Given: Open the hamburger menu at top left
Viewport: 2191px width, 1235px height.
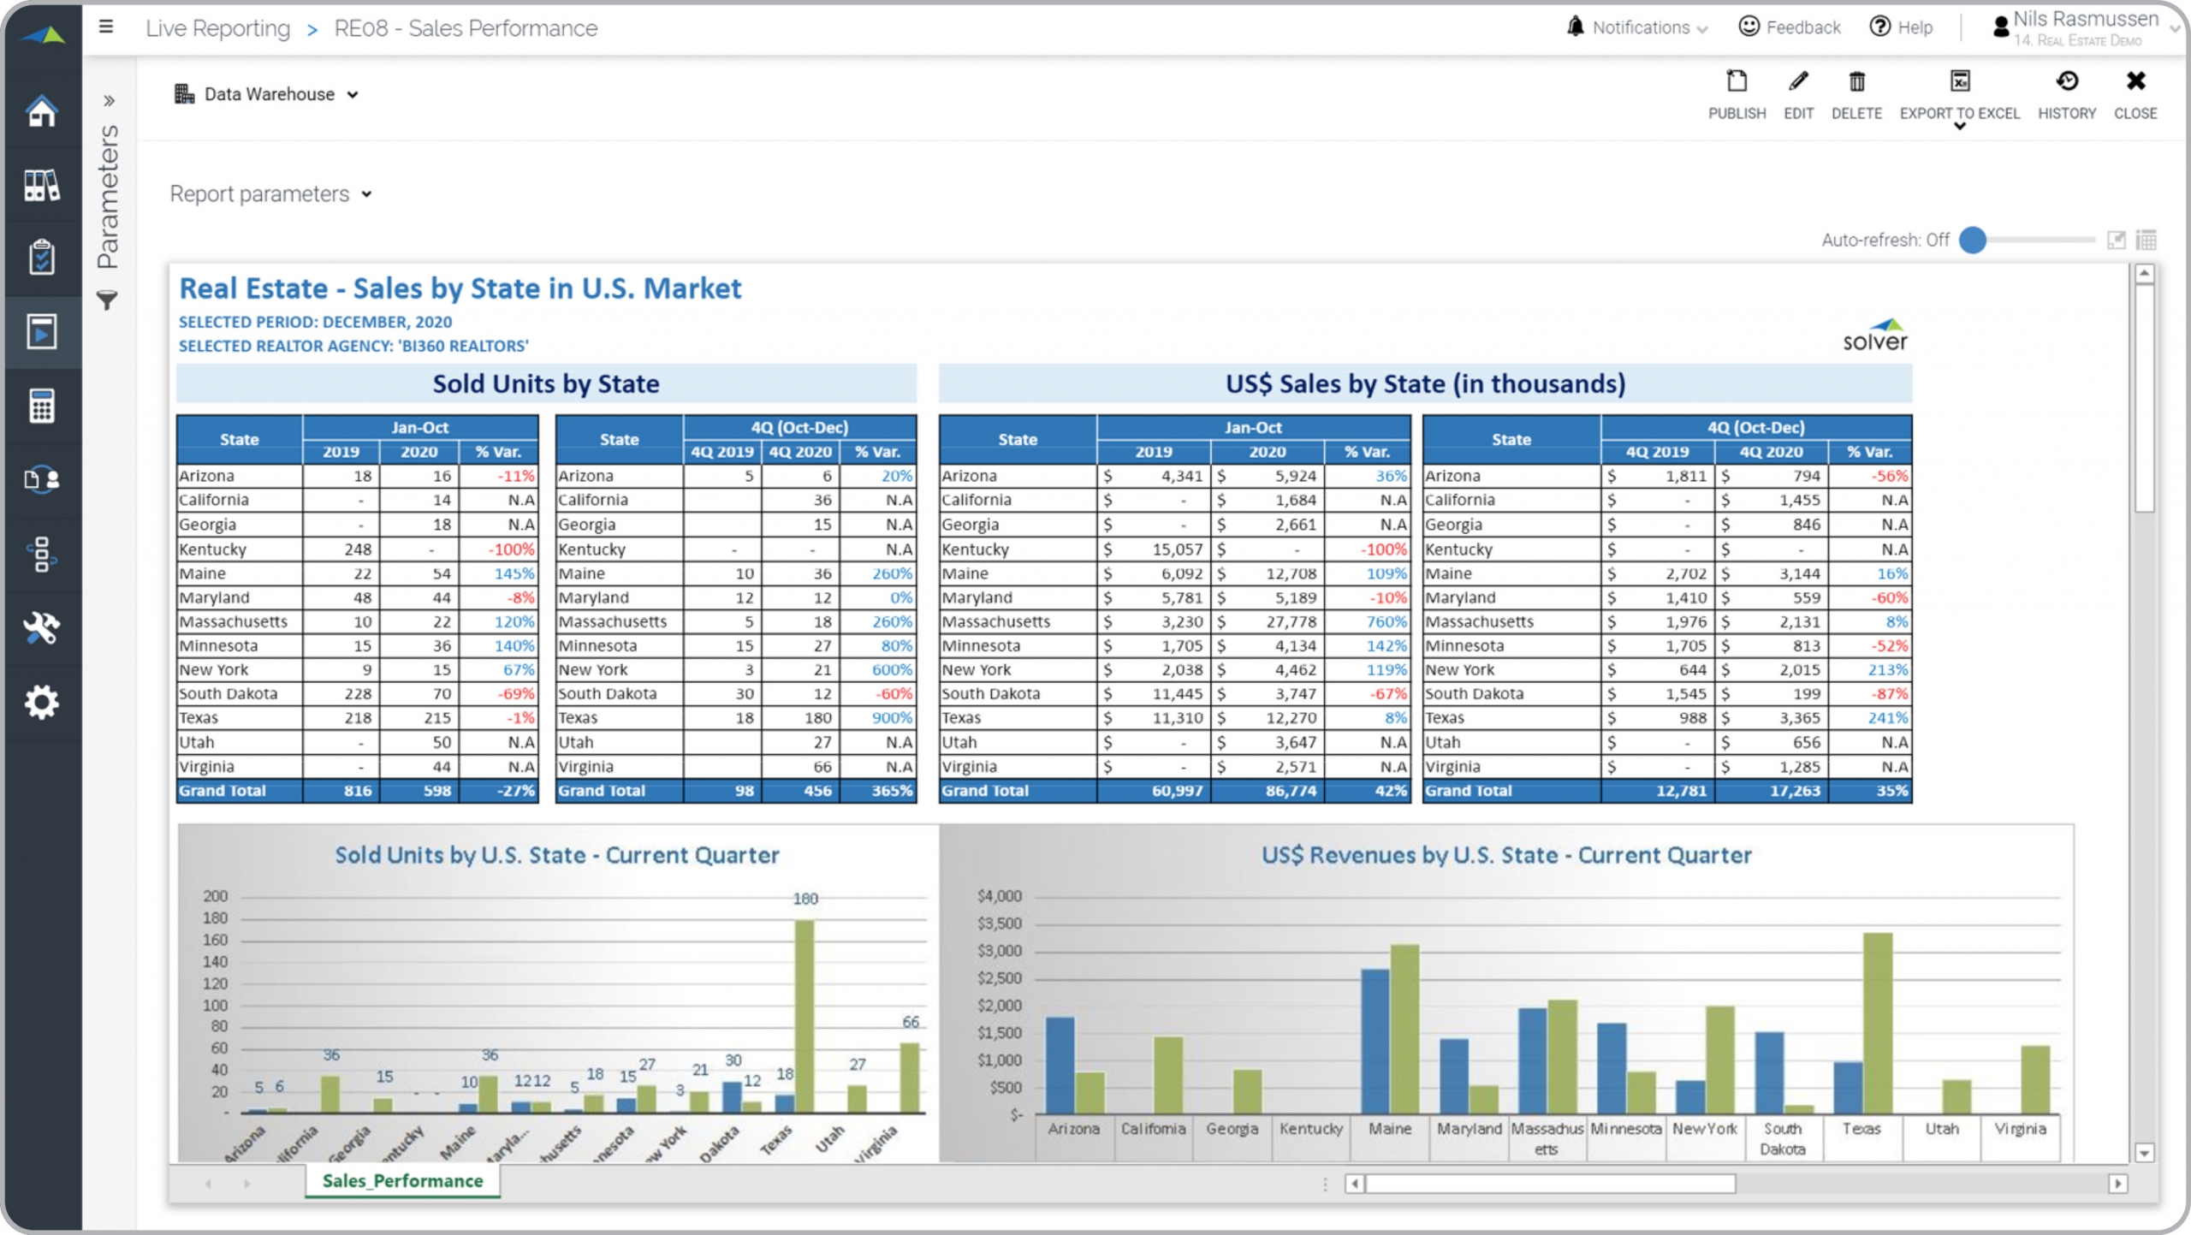Looking at the screenshot, I should [x=106, y=27].
